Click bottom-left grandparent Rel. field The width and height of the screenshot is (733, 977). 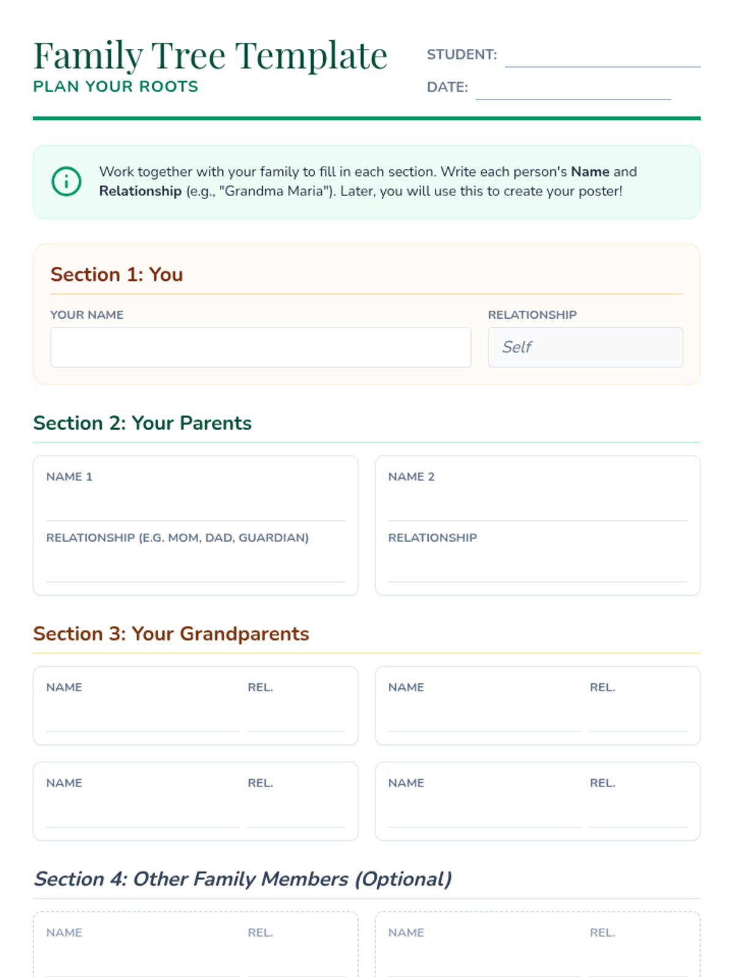(296, 813)
